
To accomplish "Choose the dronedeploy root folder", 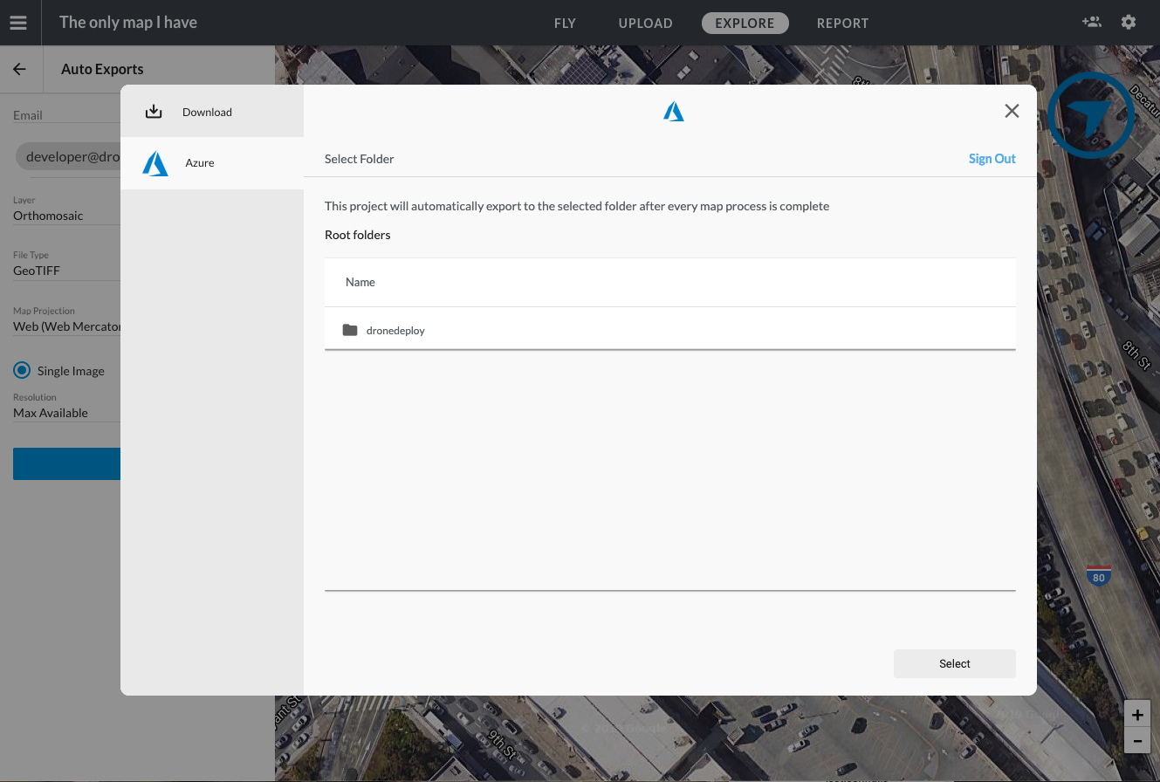I will (395, 330).
